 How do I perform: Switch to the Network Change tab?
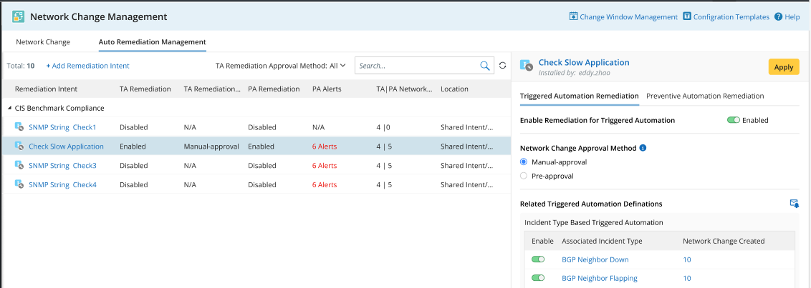tap(43, 42)
